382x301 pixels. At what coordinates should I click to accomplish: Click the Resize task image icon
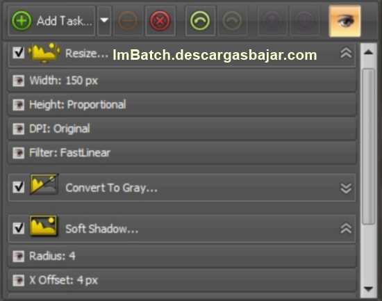point(44,53)
